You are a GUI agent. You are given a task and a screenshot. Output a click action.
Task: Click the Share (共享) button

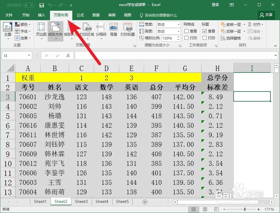point(266,15)
